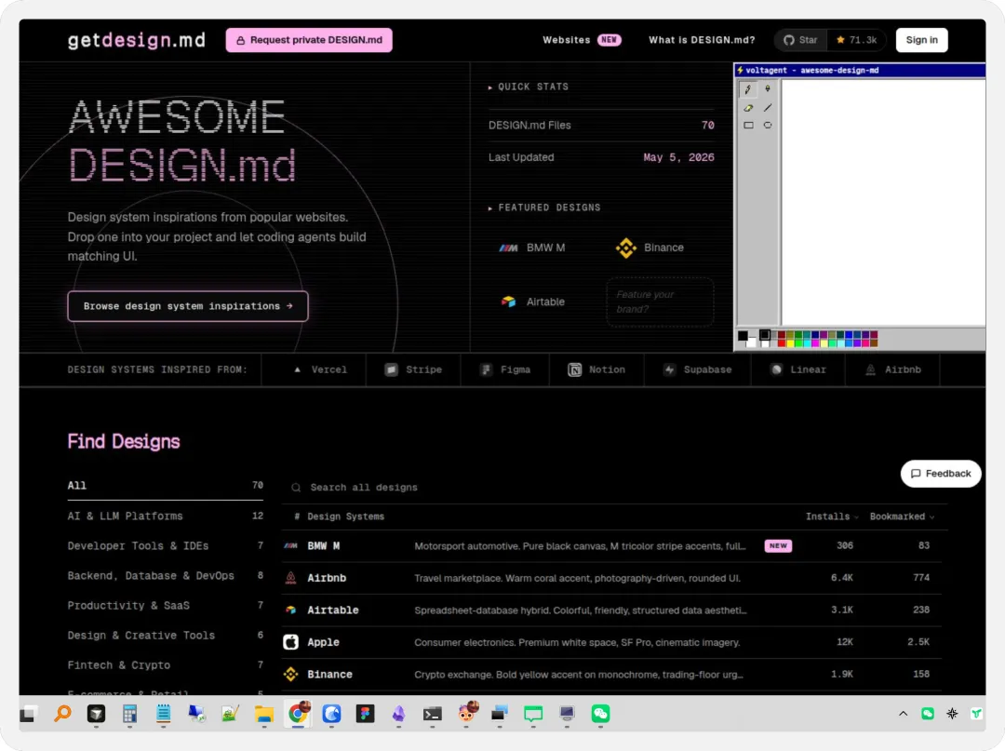Choose the line drawing tool
The image size is (1005, 751).
tap(767, 108)
